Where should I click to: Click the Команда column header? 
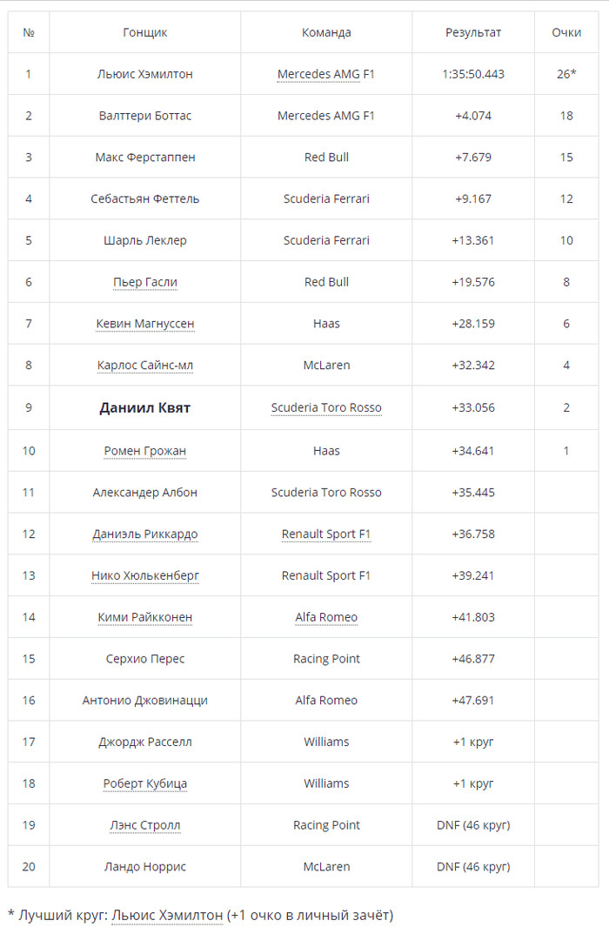pyautogui.click(x=326, y=32)
